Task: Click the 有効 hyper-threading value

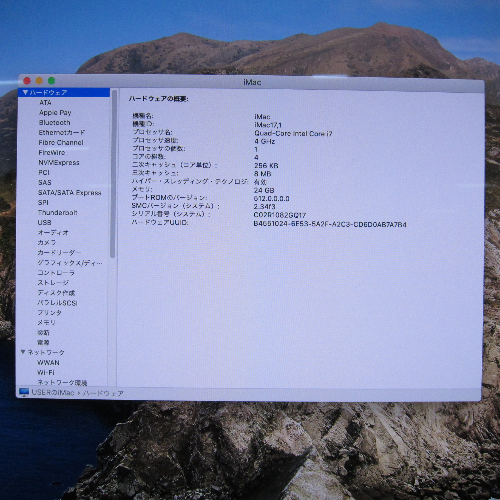Action: click(x=260, y=182)
